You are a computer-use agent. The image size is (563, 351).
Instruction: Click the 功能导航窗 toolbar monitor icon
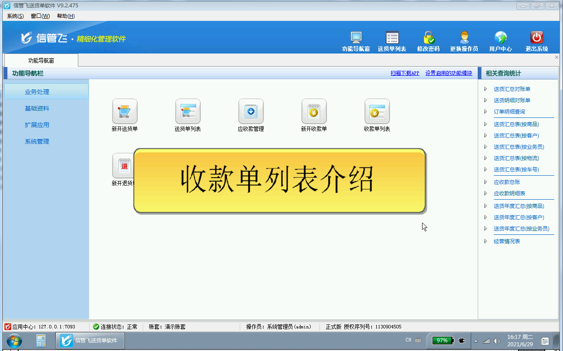(x=356, y=38)
